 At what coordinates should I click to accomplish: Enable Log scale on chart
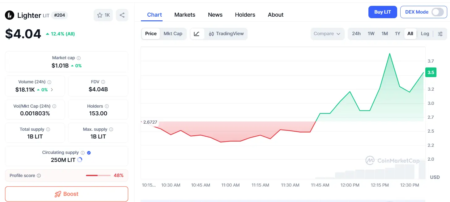coord(425,34)
